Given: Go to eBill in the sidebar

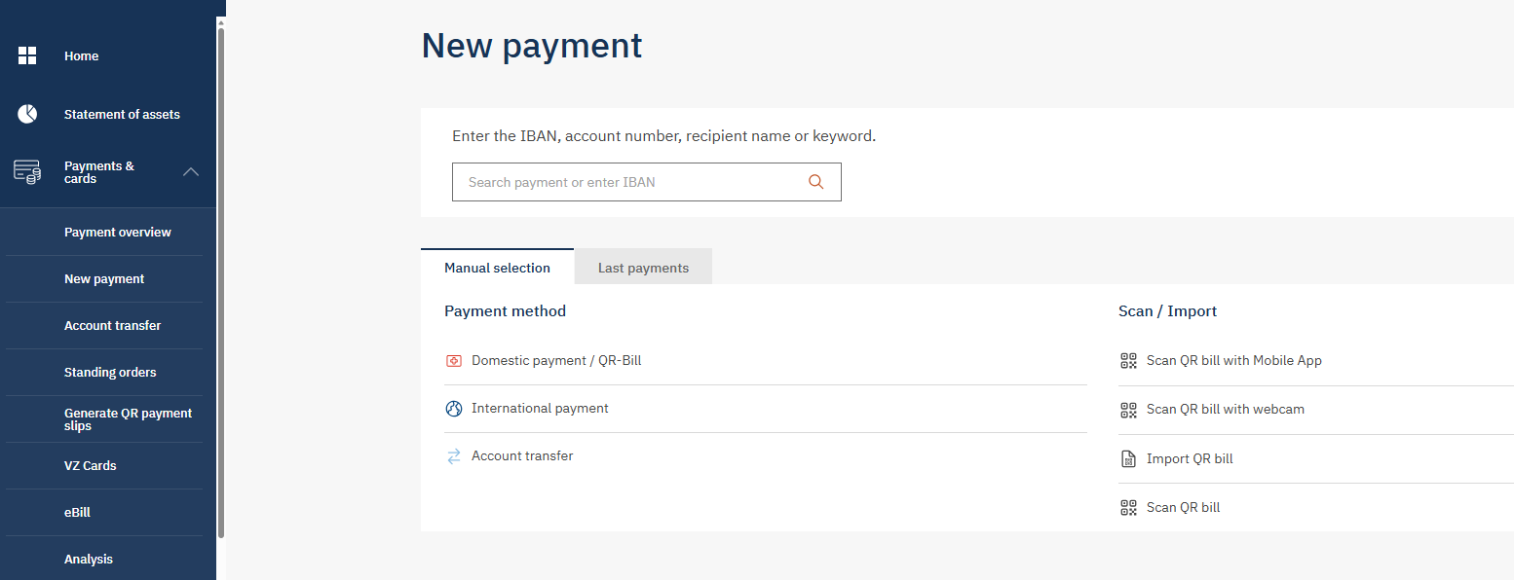Looking at the screenshot, I should click(77, 512).
